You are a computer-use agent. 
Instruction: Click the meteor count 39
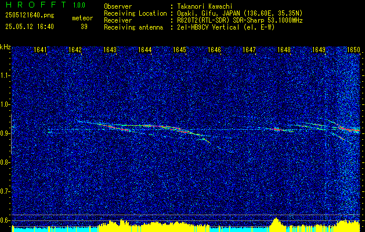[x=84, y=27]
